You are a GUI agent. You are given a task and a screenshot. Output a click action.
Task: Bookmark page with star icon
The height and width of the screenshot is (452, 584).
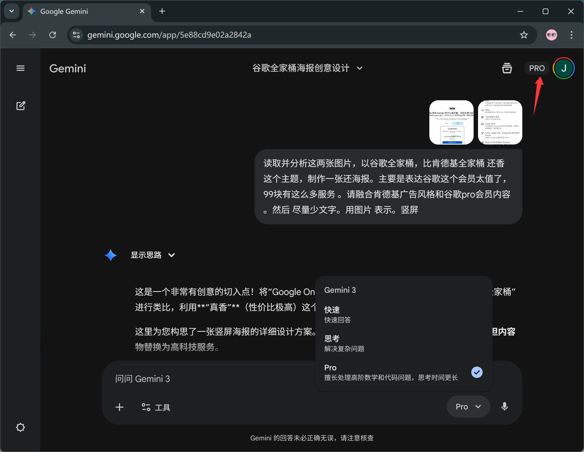[x=524, y=35]
